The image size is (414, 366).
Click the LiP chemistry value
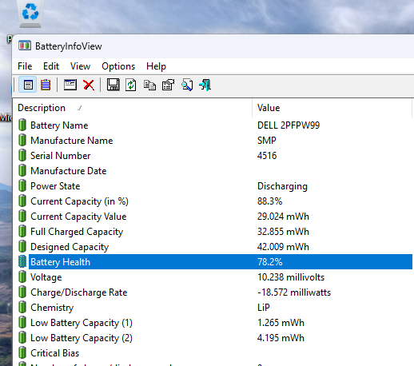264,308
